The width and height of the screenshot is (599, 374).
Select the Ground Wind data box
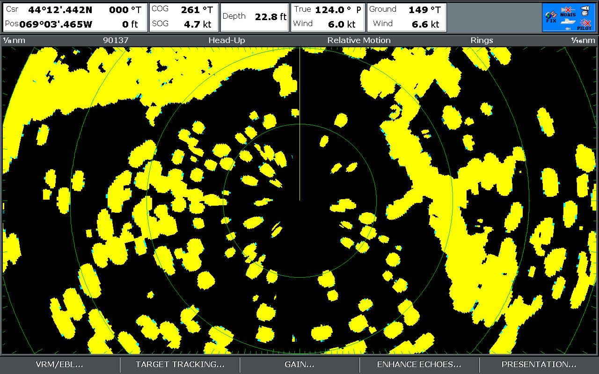406,17
